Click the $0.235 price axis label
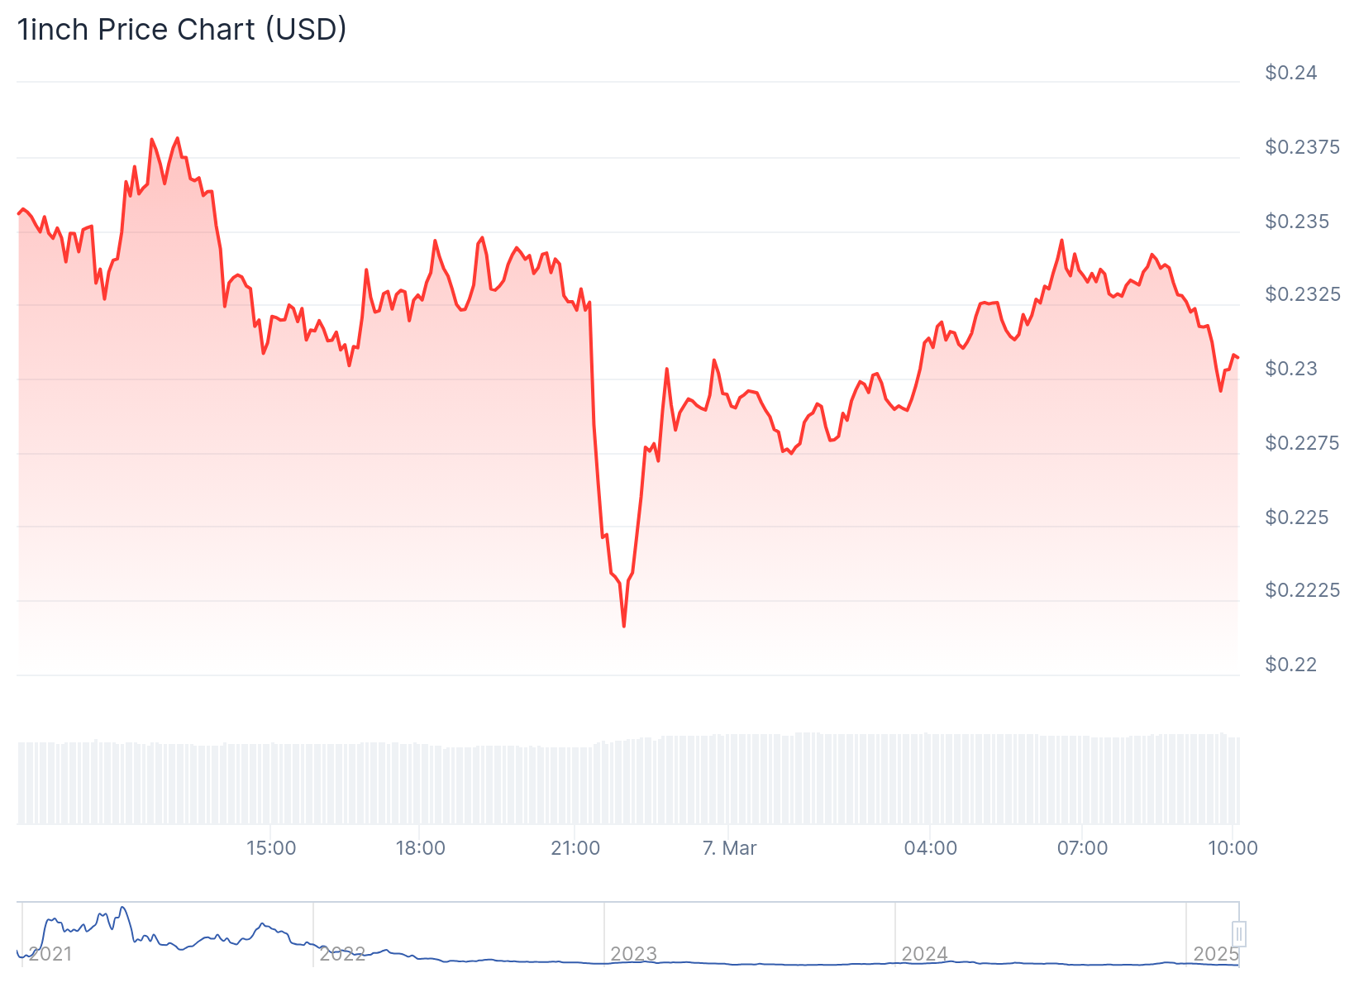Viewport: 1359px width, 992px height. pos(1297,222)
